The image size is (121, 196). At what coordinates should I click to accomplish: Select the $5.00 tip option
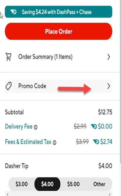point(73,184)
